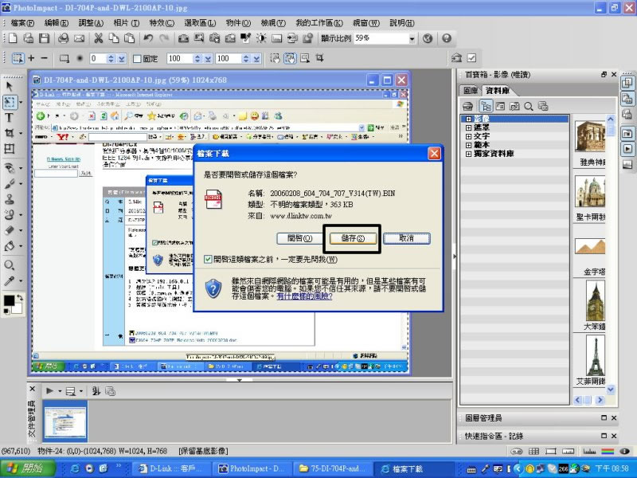Viewport: 637px width, 478px height.
Task: Click the 開啟(O) button in the download dialog
Action: tap(299, 238)
